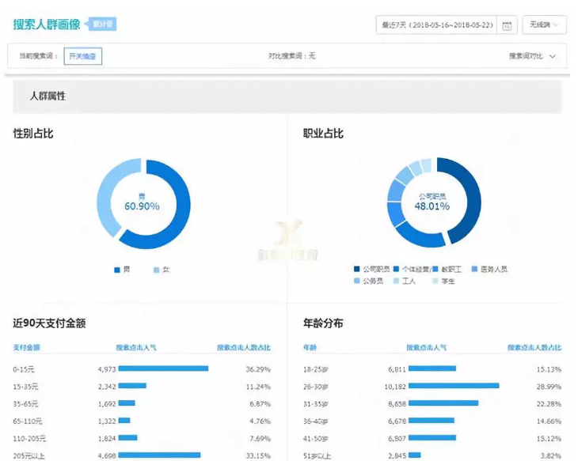Click the 医务人员 legend square
Screen dimensions: 578x461
[x=474, y=270]
